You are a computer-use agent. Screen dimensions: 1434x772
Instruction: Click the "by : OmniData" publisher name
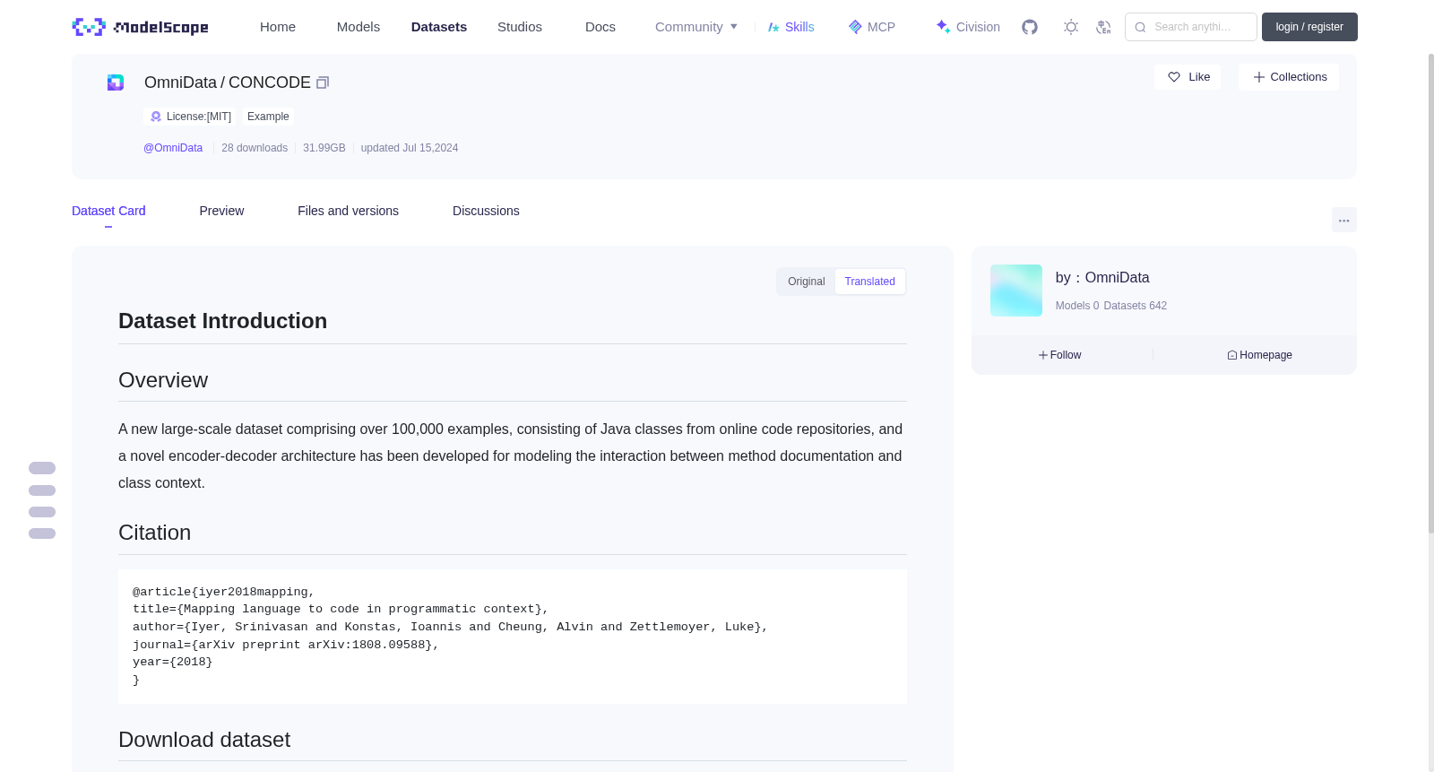(1102, 278)
